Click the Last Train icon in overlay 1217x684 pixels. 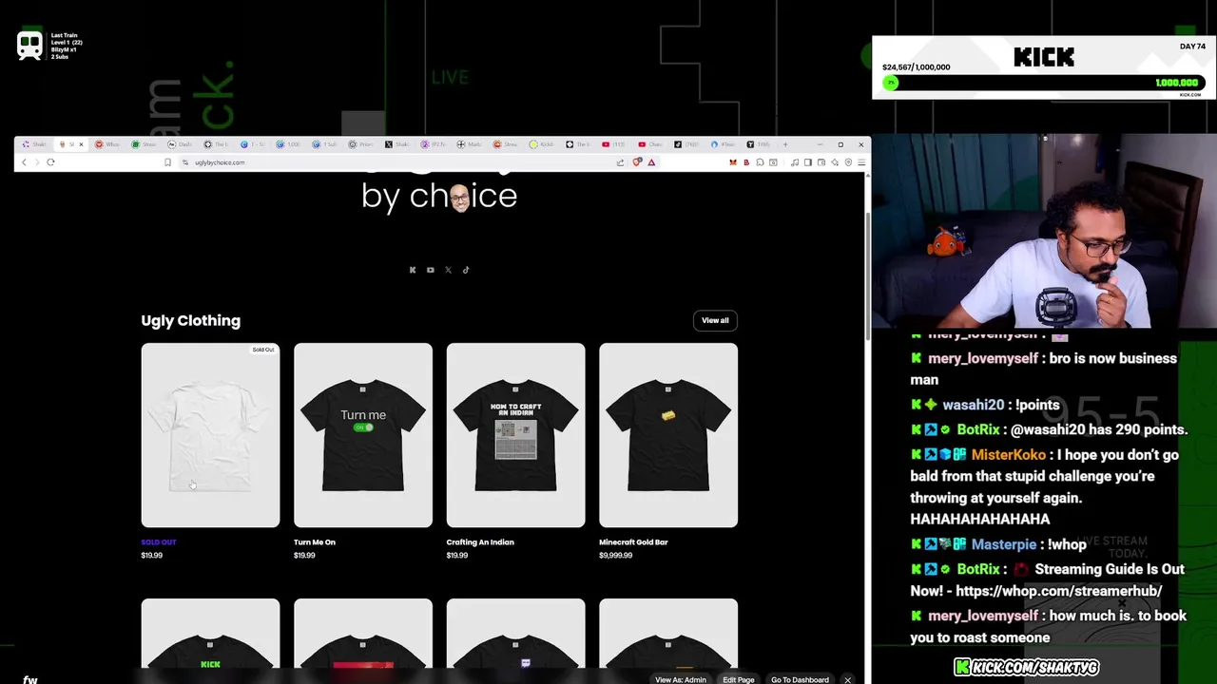click(29, 46)
